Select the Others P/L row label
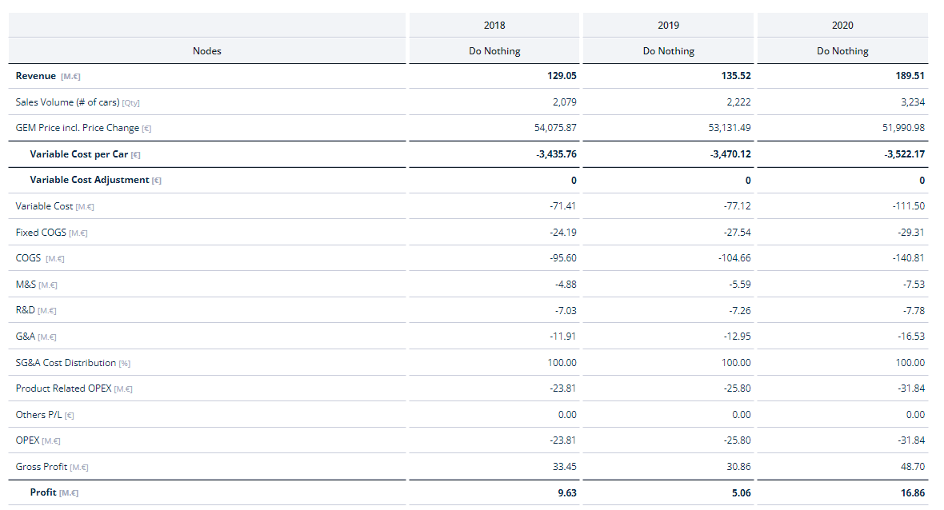Viewport: 944px width, 510px height. pyautogui.click(x=38, y=415)
